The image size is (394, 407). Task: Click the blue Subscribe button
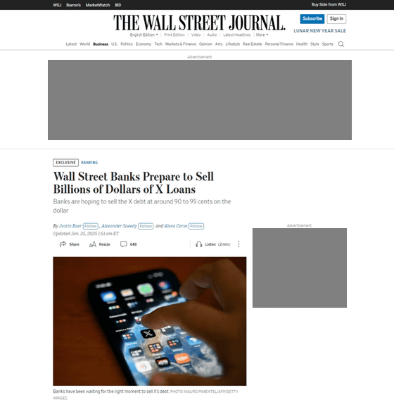point(312,19)
